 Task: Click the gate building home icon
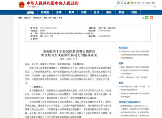[x=30, y=12]
